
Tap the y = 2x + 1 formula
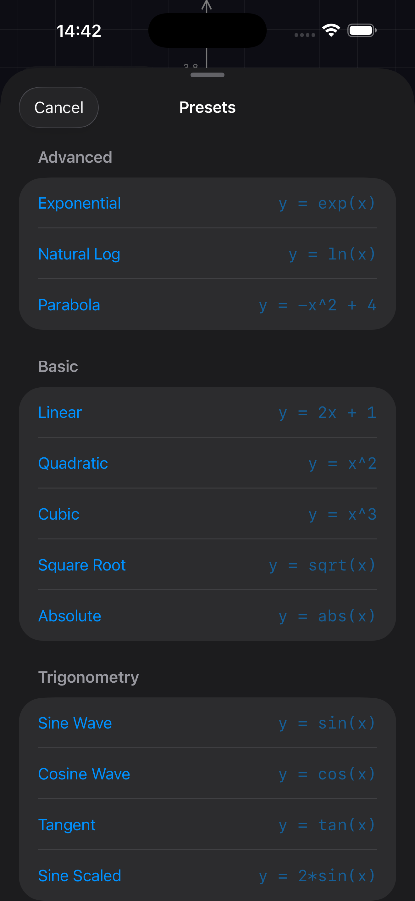click(x=328, y=412)
